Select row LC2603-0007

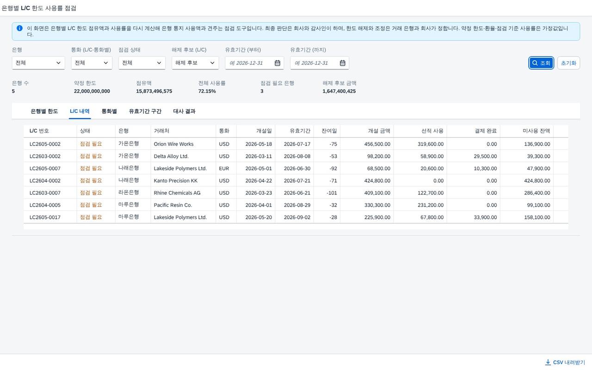[296, 193]
